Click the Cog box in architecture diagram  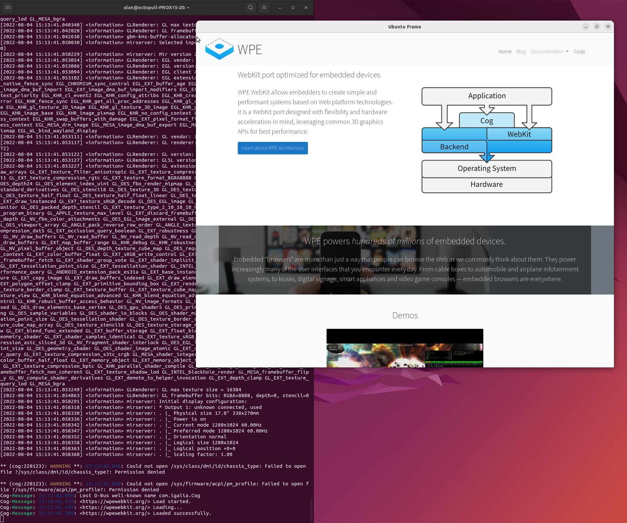(x=487, y=121)
